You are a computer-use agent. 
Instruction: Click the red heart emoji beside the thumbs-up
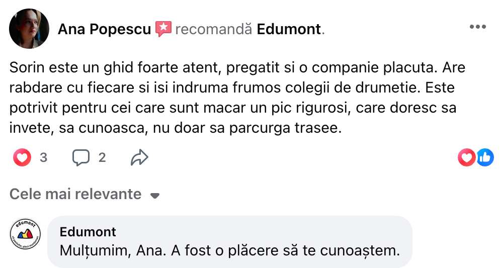(x=466, y=158)
